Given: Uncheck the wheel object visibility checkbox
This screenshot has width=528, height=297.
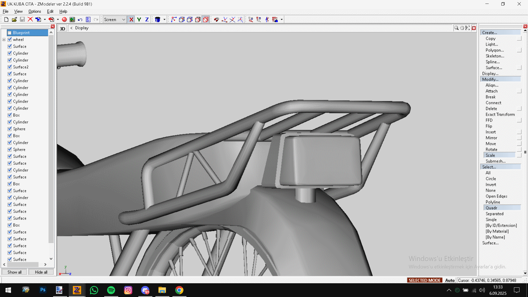Looking at the screenshot, I should click(x=10, y=40).
